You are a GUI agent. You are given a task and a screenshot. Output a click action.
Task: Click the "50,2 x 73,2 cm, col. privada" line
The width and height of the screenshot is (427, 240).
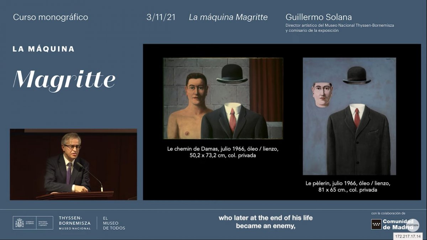(x=223, y=156)
